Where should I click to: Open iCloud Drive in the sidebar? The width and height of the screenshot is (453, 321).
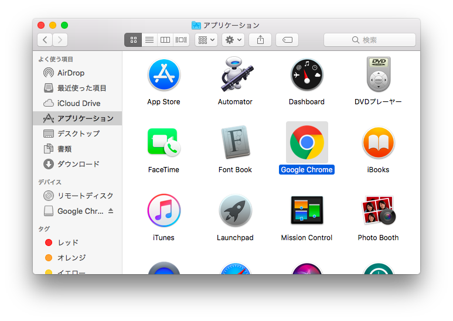point(77,103)
